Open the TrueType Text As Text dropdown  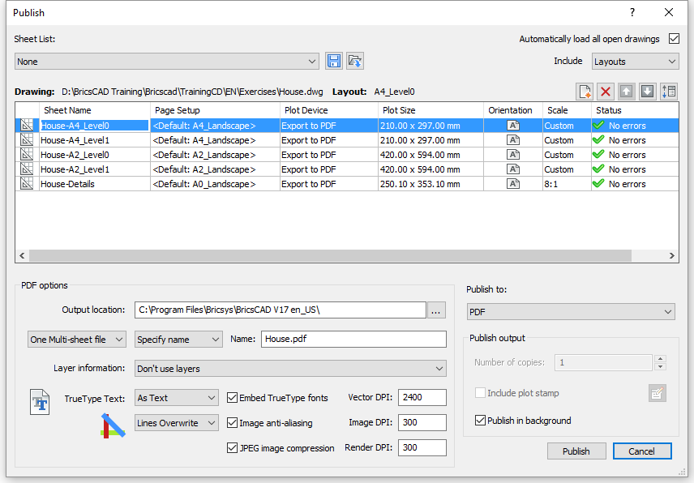(176, 398)
